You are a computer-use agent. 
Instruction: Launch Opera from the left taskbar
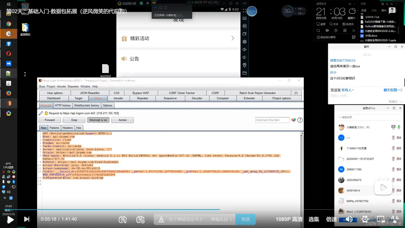pyautogui.click(x=9, y=54)
